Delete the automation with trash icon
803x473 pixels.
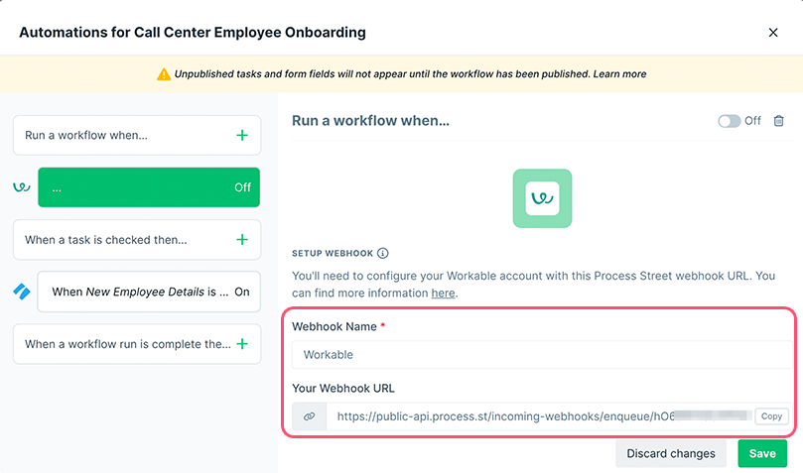click(x=778, y=121)
